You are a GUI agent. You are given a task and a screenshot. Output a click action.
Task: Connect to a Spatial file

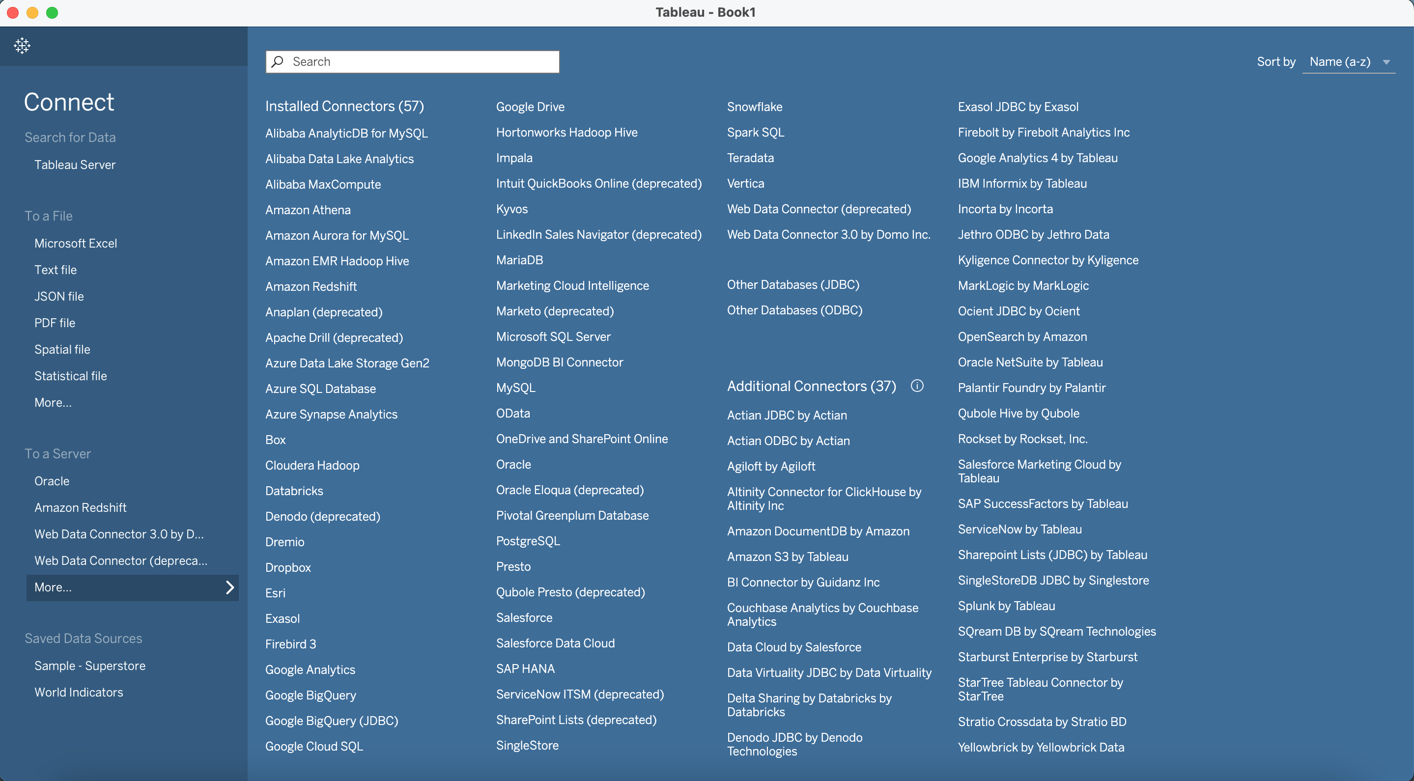62,349
